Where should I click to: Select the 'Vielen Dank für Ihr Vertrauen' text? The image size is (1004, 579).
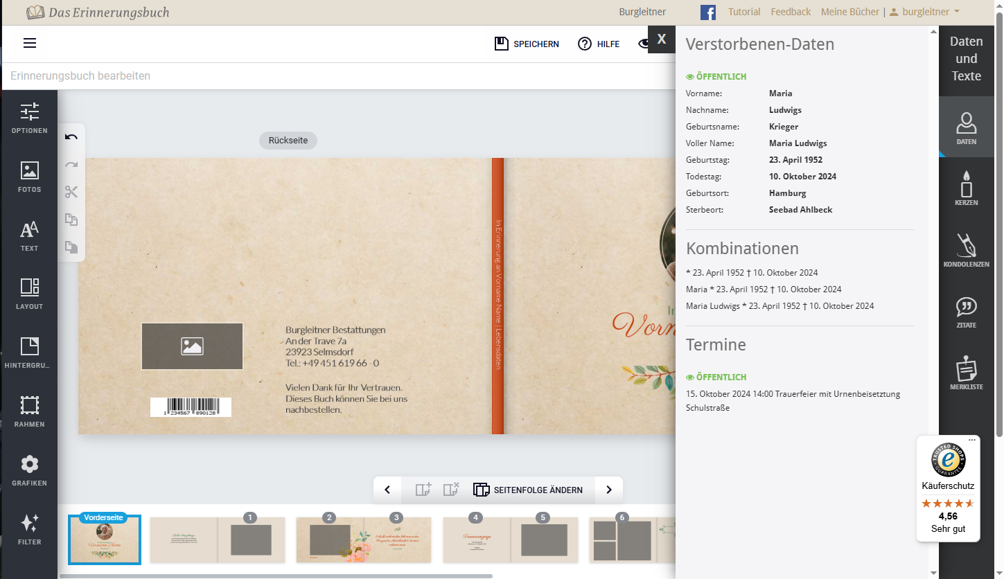click(x=346, y=399)
